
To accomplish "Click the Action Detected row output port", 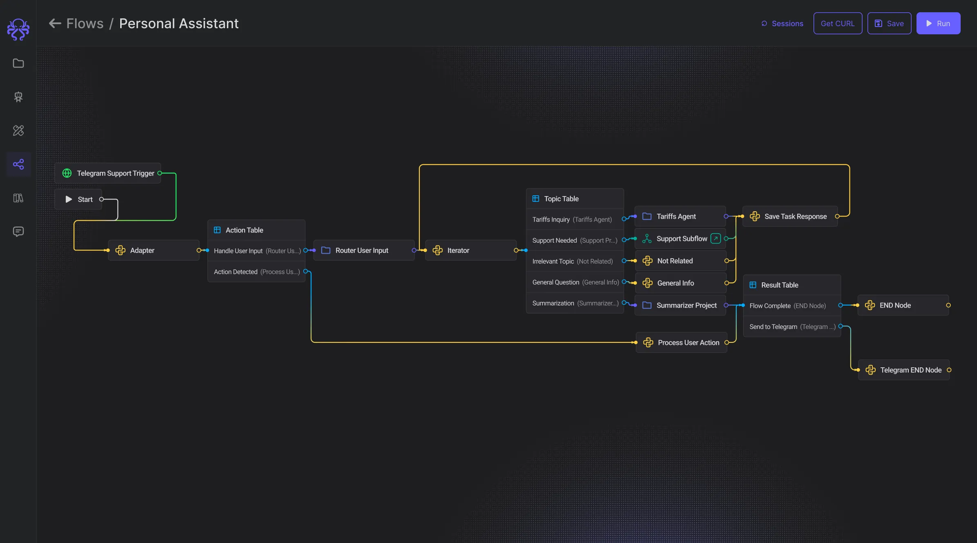I will click(305, 271).
